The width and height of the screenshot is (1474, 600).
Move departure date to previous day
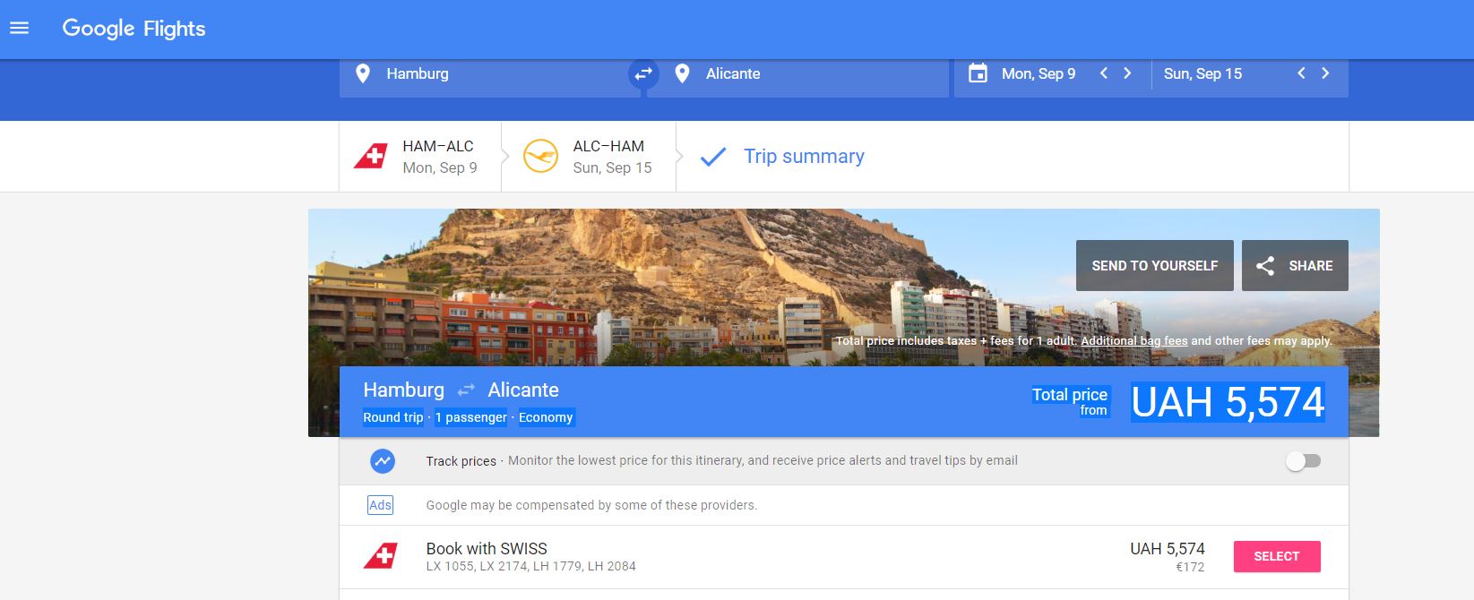click(x=1104, y=73)
